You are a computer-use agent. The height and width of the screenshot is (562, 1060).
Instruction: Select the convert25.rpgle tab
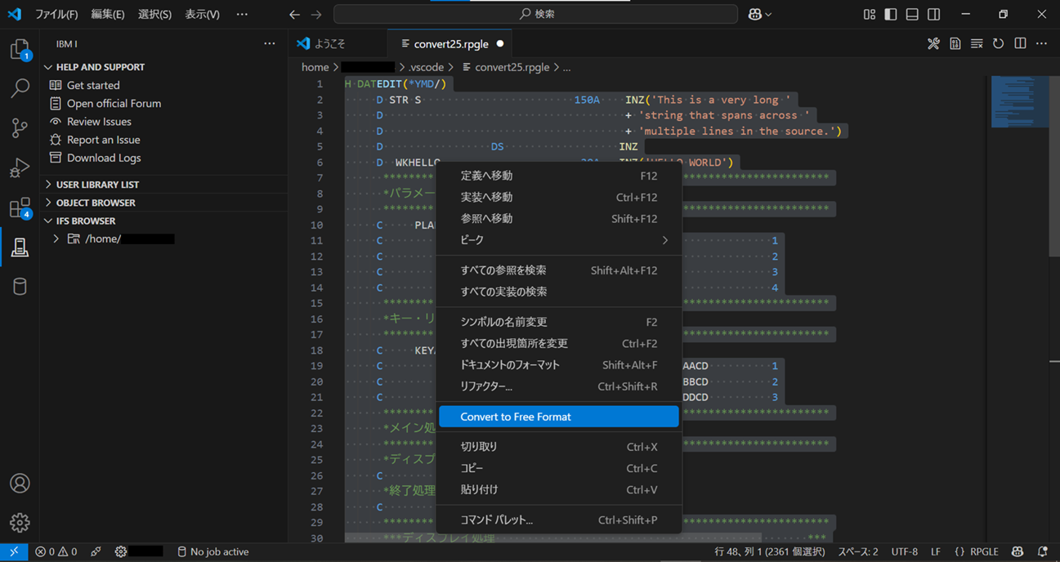pyautogui.click(x=450, y=43)
